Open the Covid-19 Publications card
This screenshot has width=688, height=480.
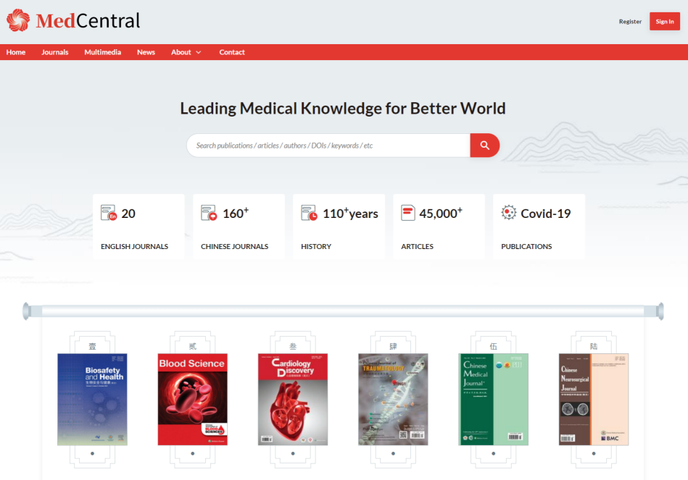point(539,227)
